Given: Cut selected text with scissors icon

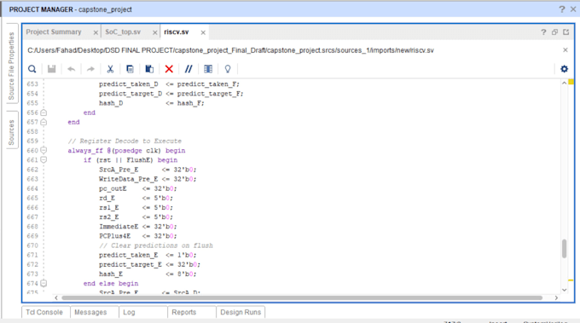Looking at the screenshot, I should coord(110,69).
